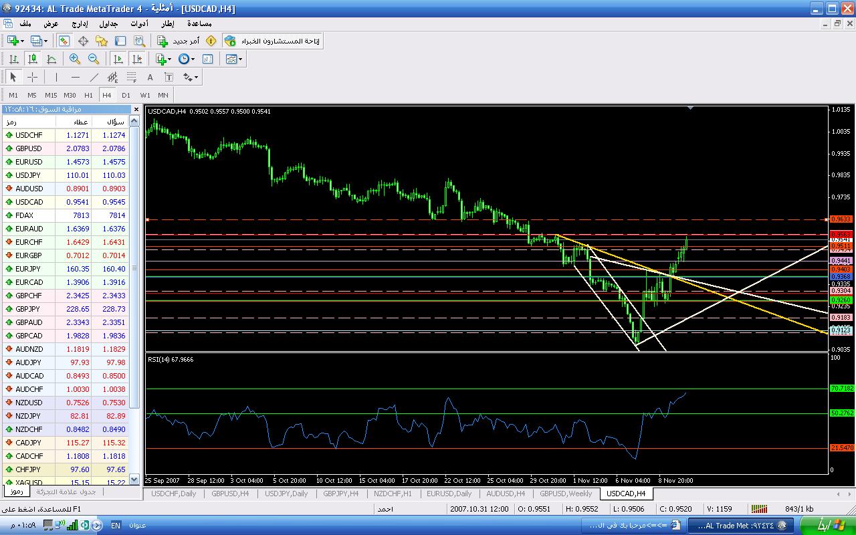The image size is (856, 535).
Task: Select the Crosshair cursor tool
Action: point(32,77)
